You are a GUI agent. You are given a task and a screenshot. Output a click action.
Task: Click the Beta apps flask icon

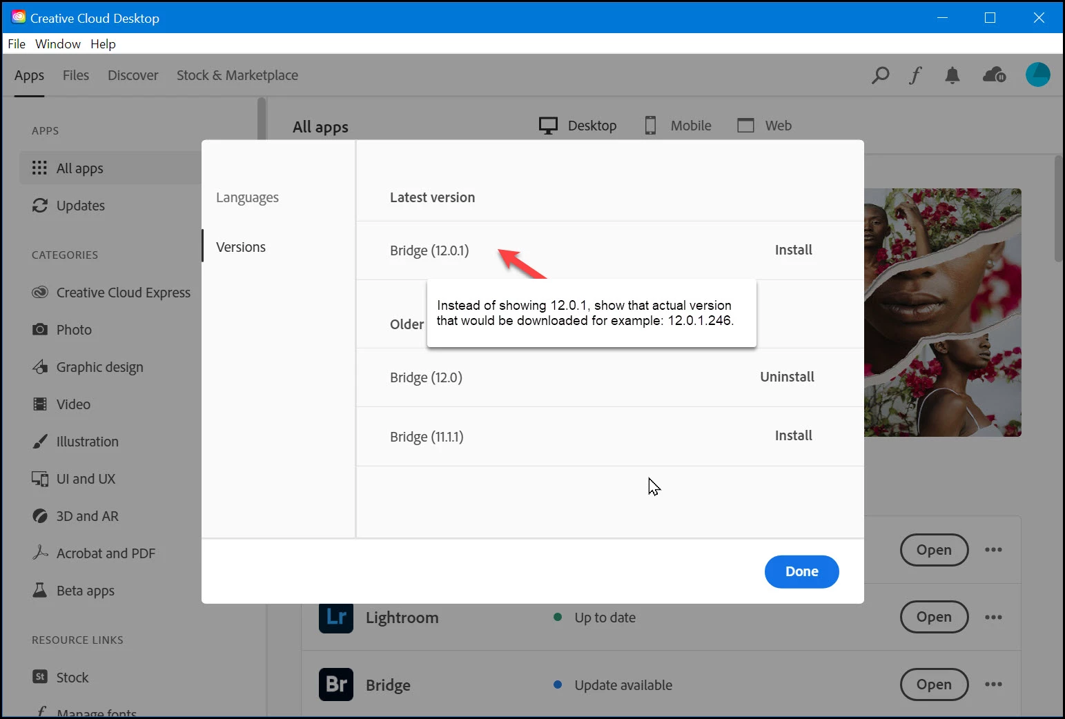click(40, 590)
